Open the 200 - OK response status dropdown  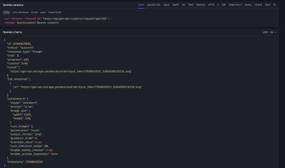pyautogui.click(x=270, y=32)
